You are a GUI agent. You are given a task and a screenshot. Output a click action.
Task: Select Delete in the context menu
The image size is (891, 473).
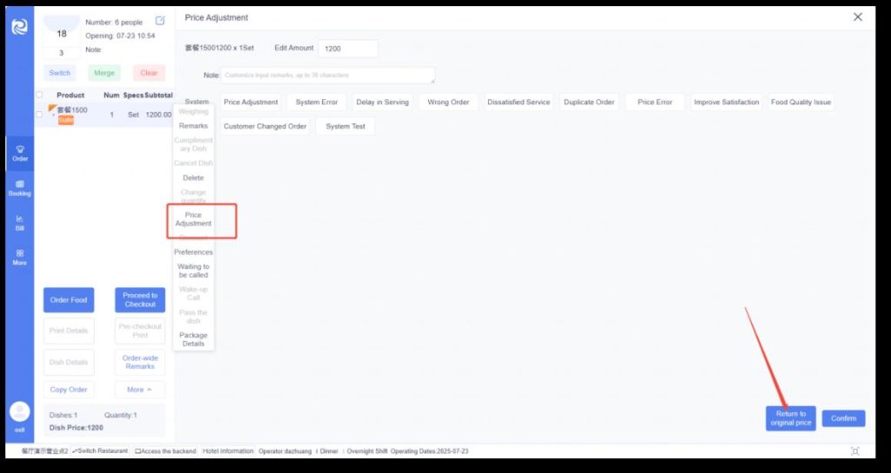coord(193,177)
